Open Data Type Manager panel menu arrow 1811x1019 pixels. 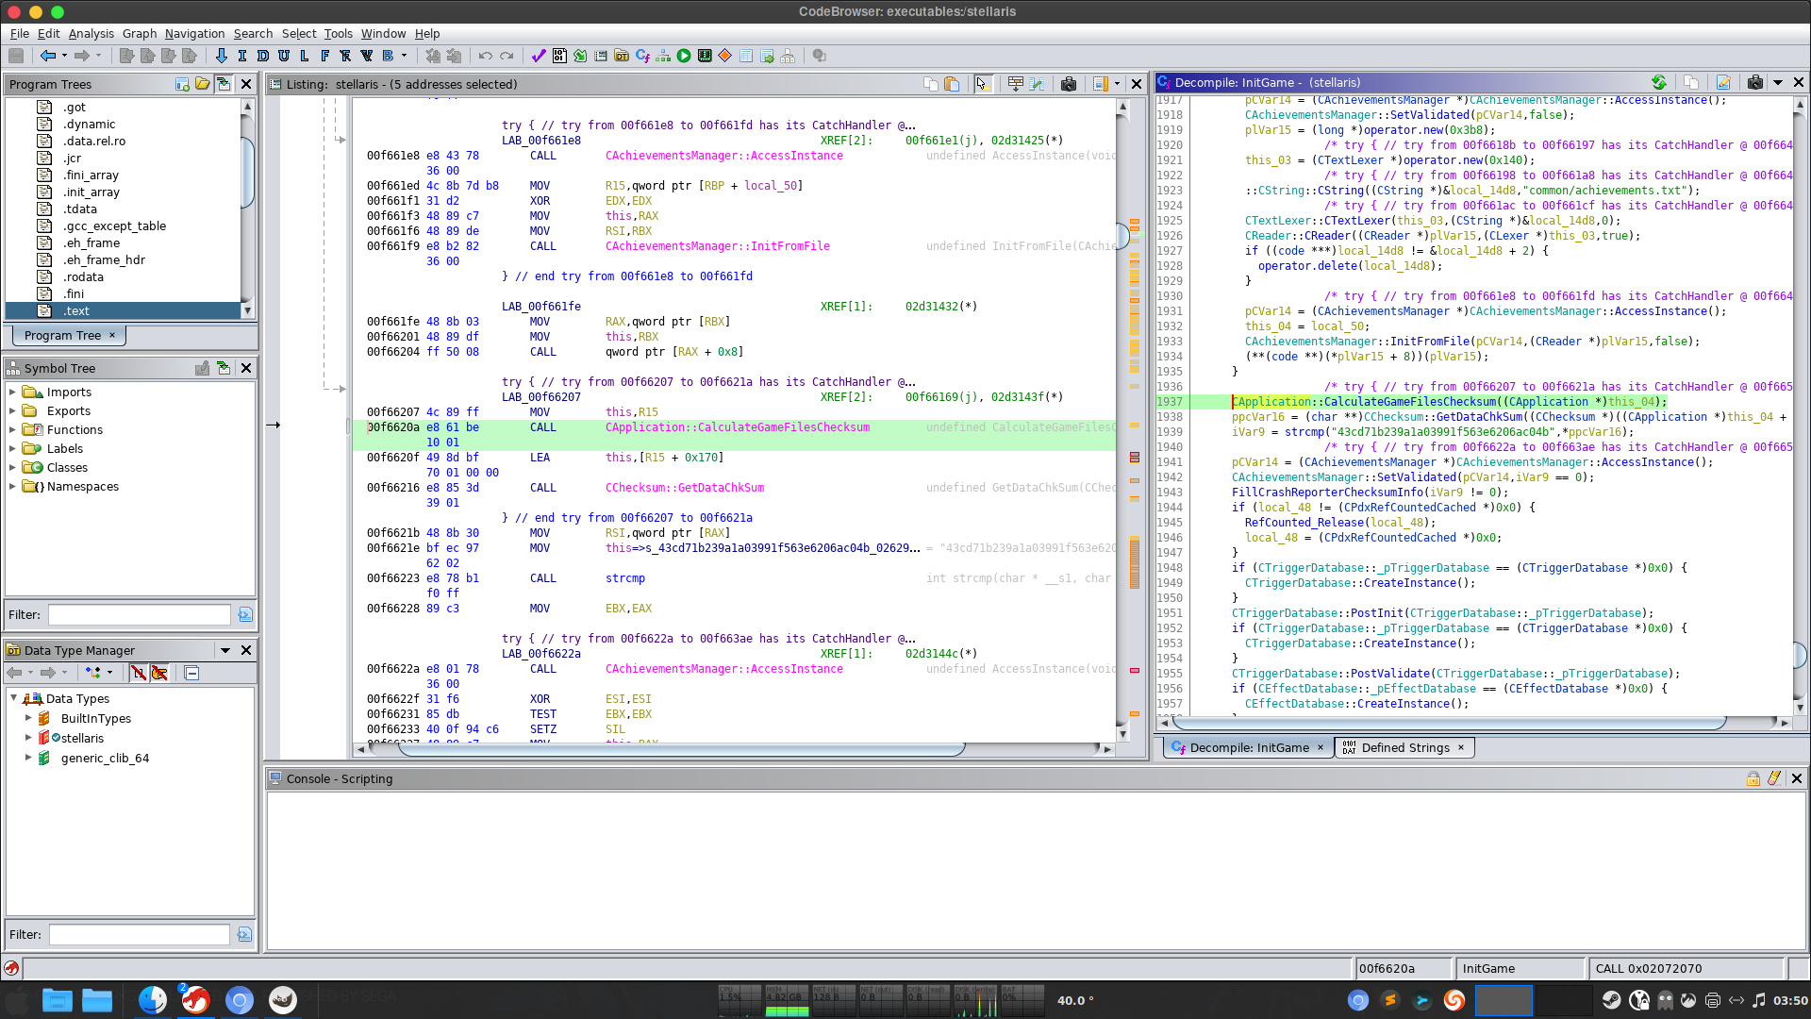tap(225, 650)
